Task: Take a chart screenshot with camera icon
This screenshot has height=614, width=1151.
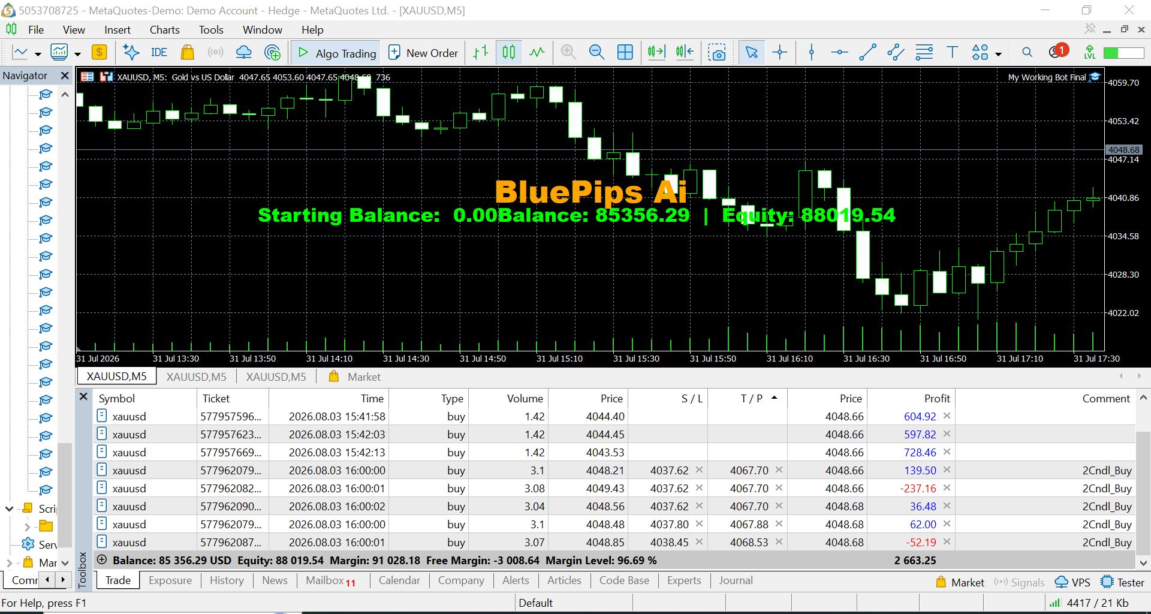Action: click(717, 53)
